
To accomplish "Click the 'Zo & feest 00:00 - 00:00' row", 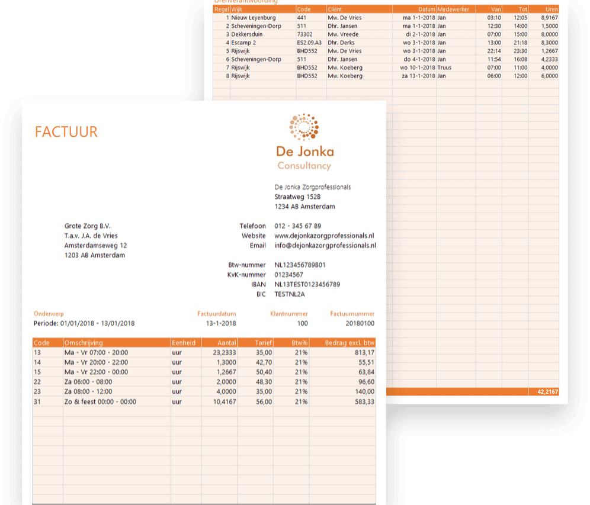I will click(100, 401).
